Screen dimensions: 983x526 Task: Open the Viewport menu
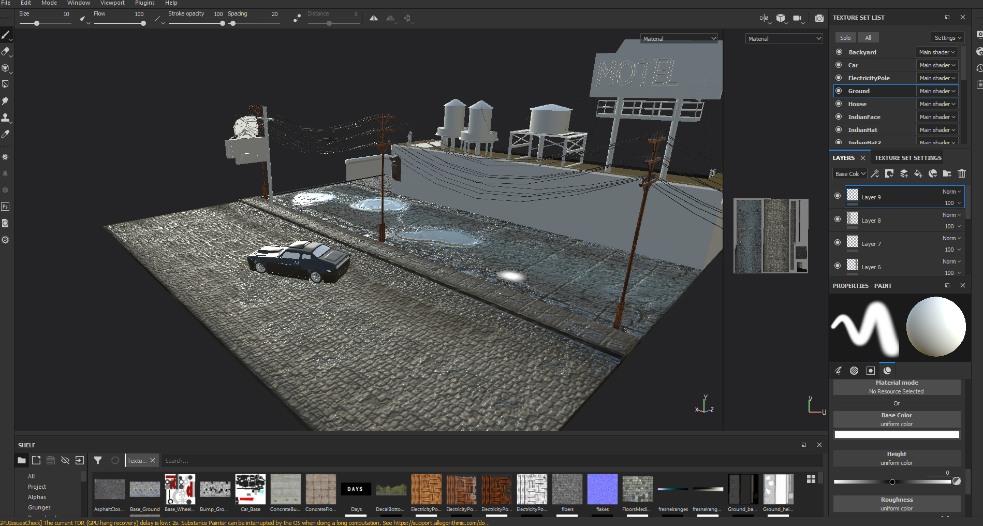112,3
